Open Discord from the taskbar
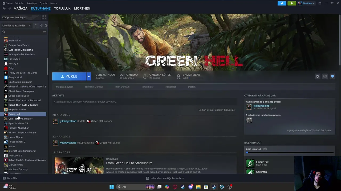This screenshot has height=191, width=341. click(190, 187)
